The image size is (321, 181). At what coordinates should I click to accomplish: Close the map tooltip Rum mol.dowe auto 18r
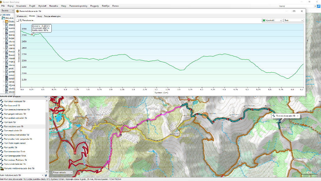pos(298,116)
